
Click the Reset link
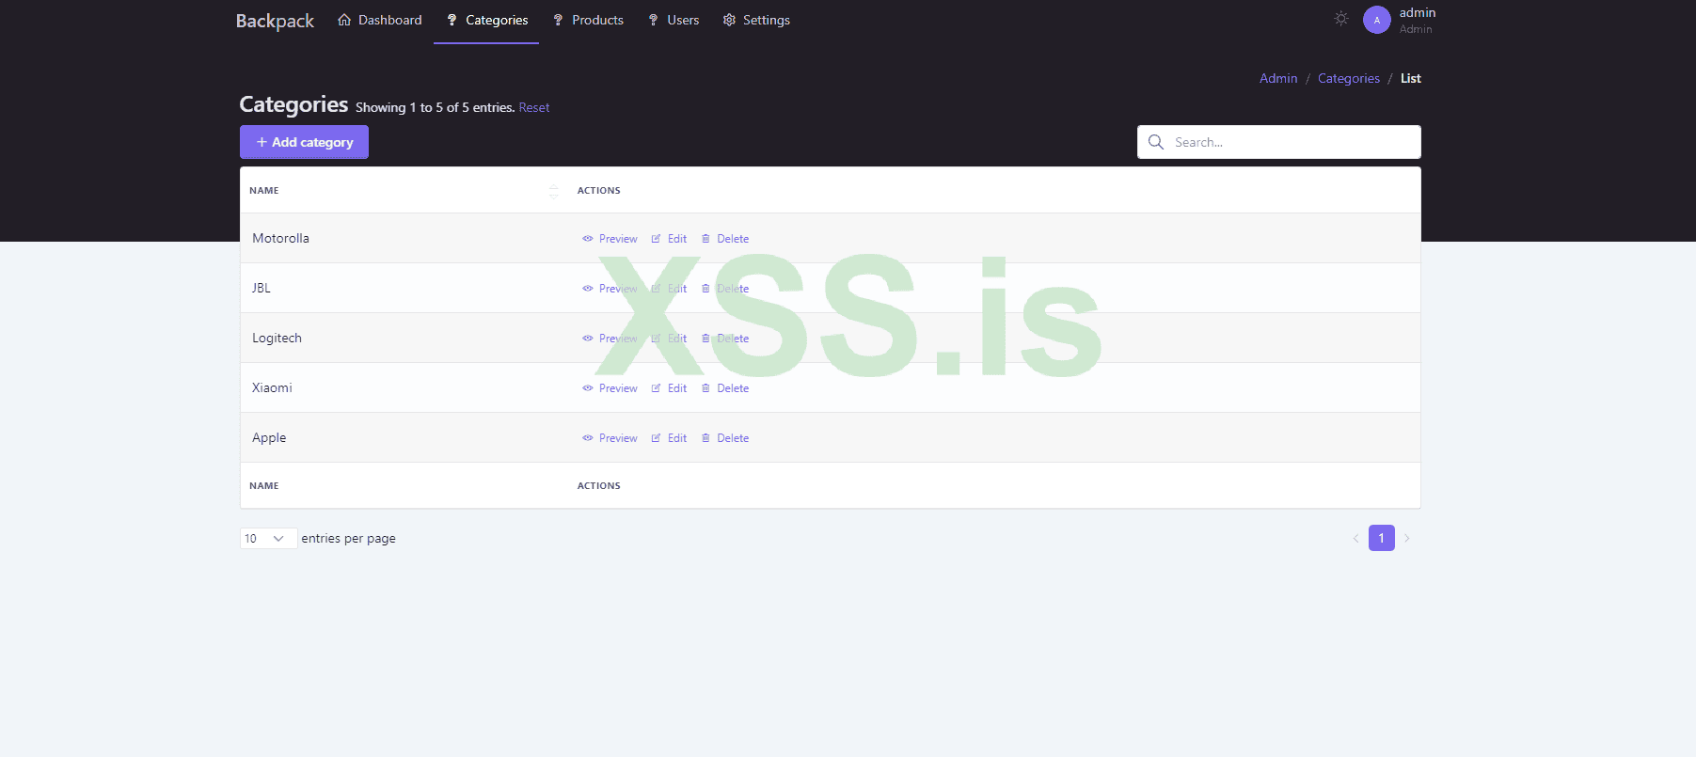click(x=534, y=107)
